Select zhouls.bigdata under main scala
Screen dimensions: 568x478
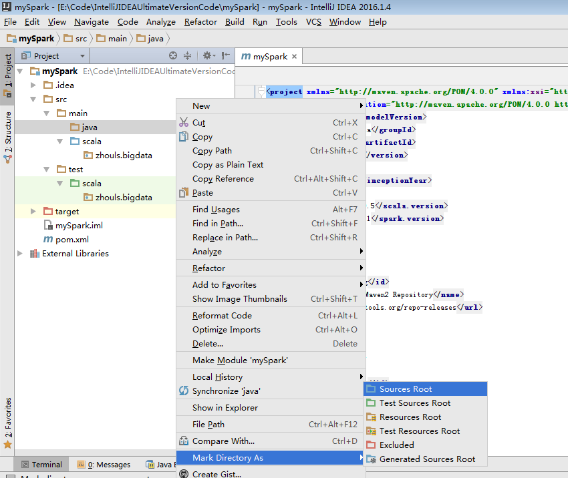click(124, 156)
